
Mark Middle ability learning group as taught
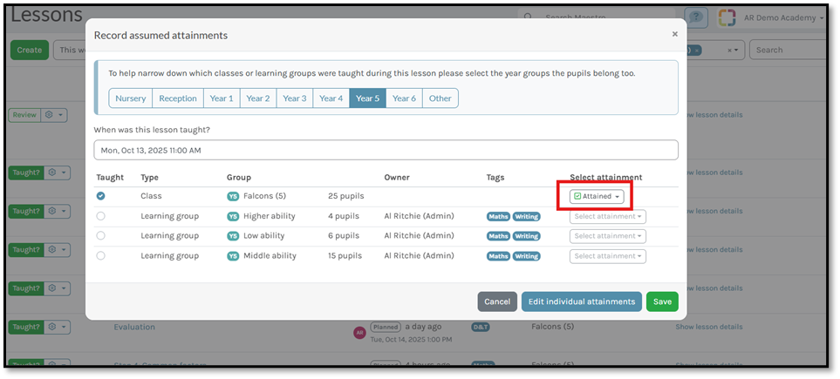[x=101, y=256]
